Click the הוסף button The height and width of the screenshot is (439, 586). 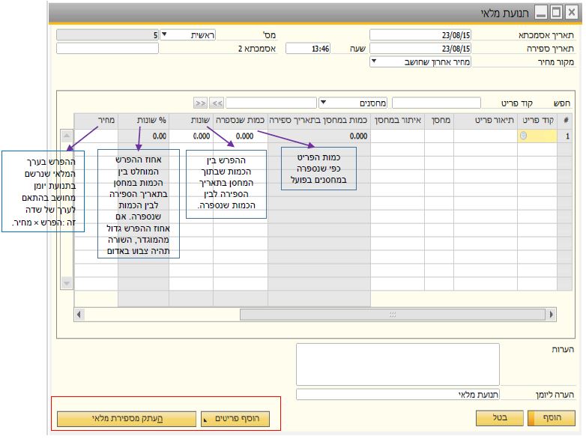(x=552, y=418)
